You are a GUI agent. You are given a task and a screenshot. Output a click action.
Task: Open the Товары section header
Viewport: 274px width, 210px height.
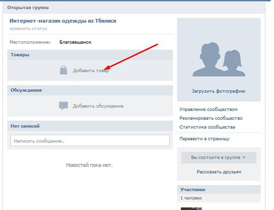[90, 55]
